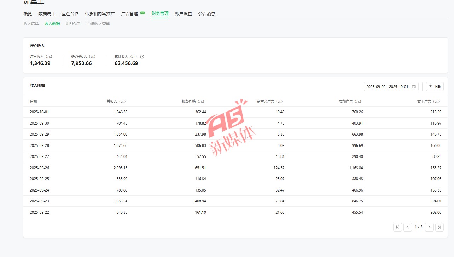Open the 广告管理 tab

click(x=129, y=14)
